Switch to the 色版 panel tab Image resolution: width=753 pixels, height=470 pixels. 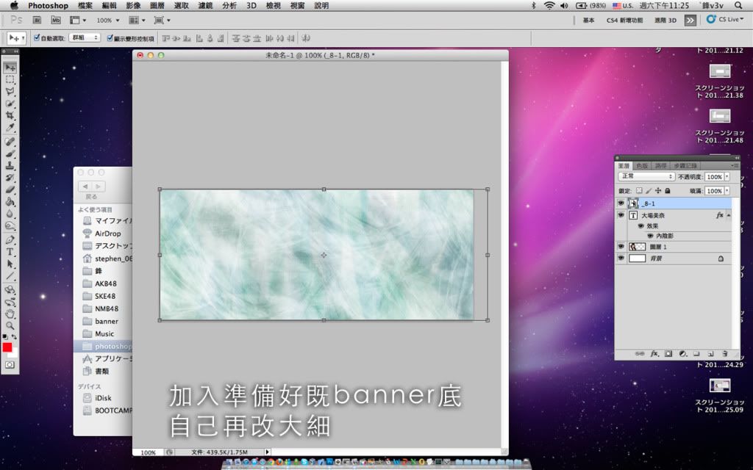coord(643,166)
